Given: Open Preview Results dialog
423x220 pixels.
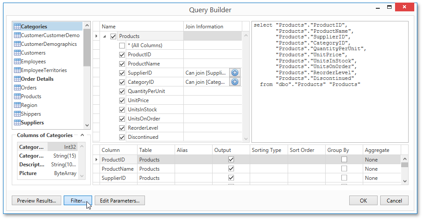Looking at the screenshot, I should 36,201.
